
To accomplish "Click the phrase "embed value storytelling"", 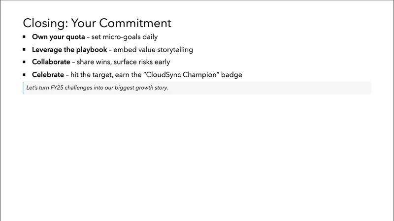I will [153, 50].
